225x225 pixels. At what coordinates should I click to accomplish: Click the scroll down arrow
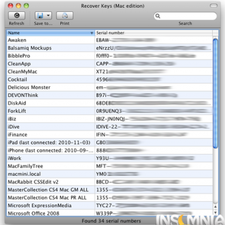(x=216, y=213)
